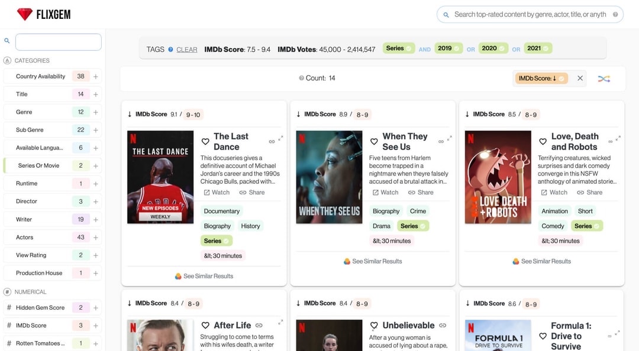This screenshot has height=351, width=639.
Task: Focus the sidebar filter search box
Action: (58, 42)
